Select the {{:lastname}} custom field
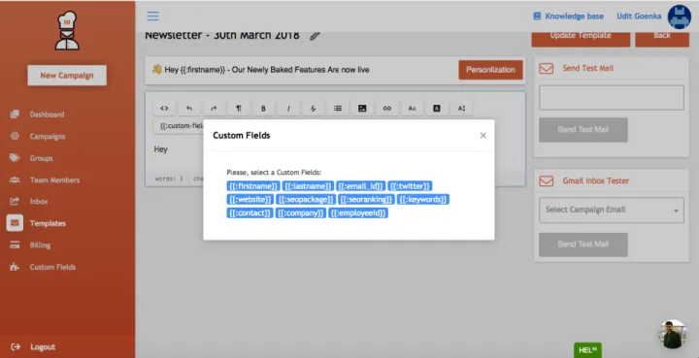Screen dimensions: 699x358 308,186
